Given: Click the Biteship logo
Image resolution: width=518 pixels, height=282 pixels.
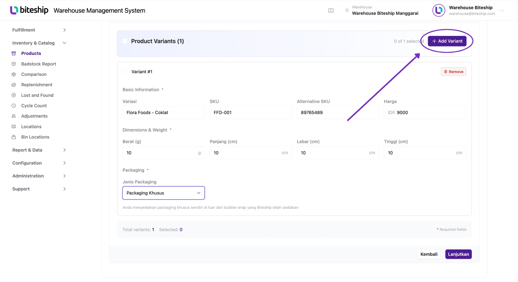Looking at the screenshot, I should [29, 10].
